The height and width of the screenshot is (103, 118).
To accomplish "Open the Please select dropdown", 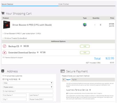I will point(28,87).
